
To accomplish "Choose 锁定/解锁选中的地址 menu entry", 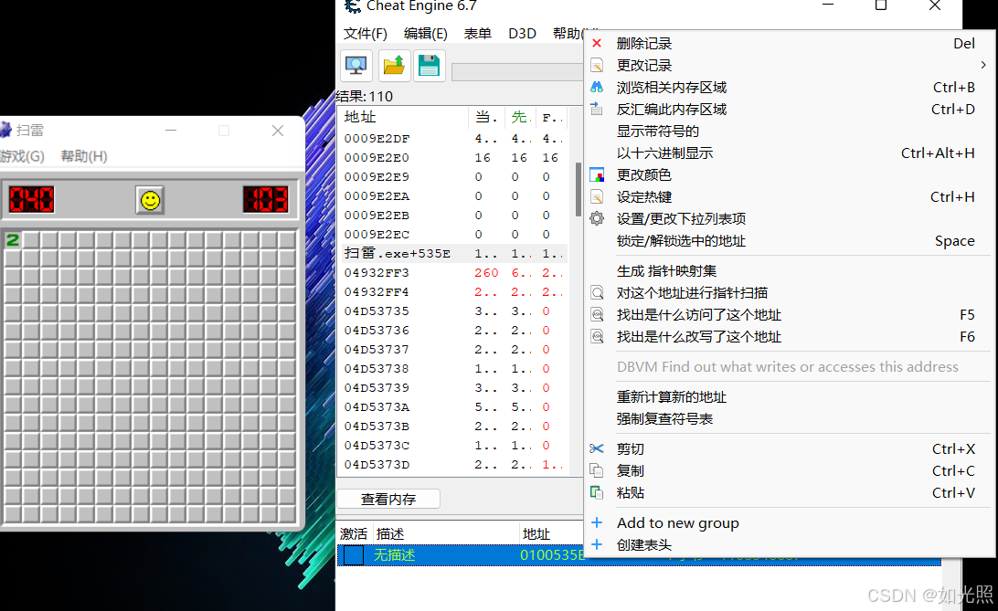I will pos(681,240).
